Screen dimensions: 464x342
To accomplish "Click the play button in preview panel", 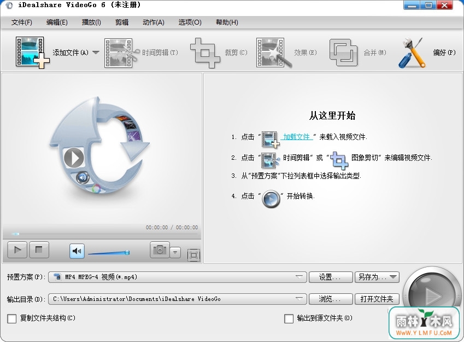I will click(x=17, y=250).
